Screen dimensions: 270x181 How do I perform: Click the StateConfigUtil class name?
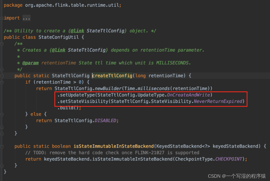(58, 37)
